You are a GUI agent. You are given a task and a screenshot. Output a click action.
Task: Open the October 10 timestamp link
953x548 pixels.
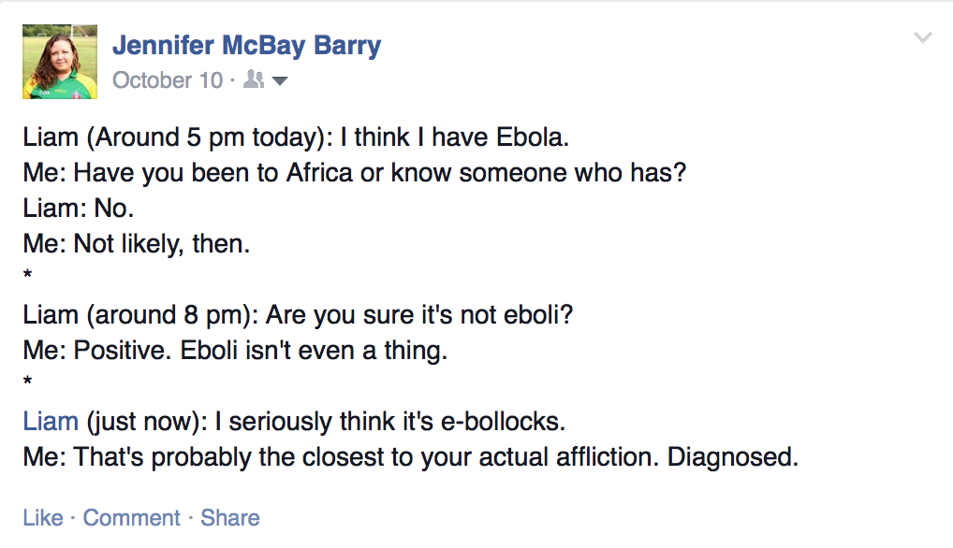[x=168, y=80]
